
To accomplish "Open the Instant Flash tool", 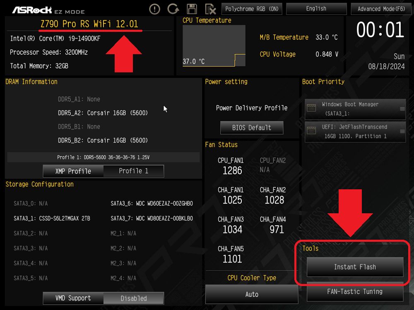I will (355, 267).
